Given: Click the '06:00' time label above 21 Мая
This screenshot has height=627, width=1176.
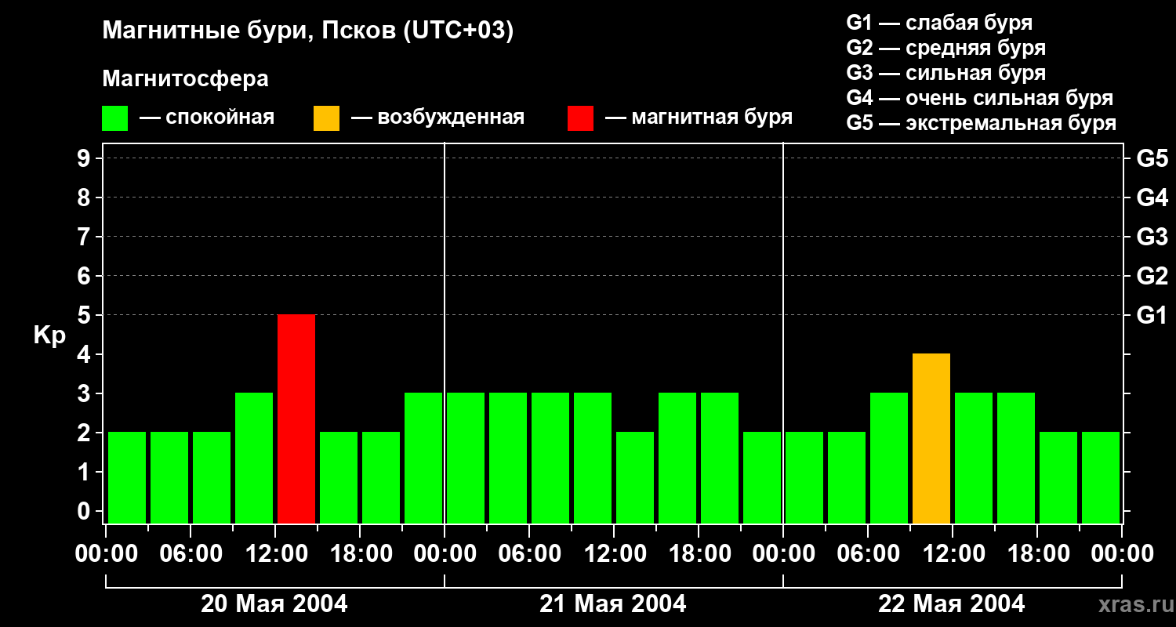Looking at the screenshot, I should [x=529, y=554].
